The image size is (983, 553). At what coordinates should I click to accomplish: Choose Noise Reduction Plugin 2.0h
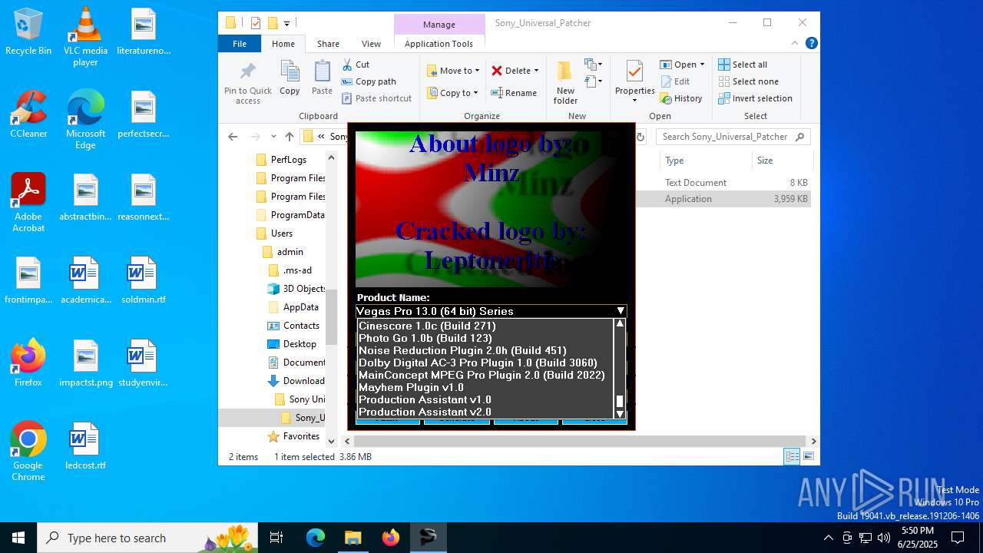[486, 350]
